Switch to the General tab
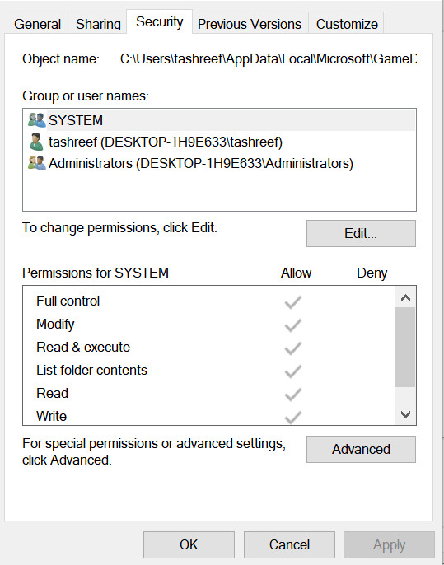This screenshot has width=444, height=565. pos(38,24)
